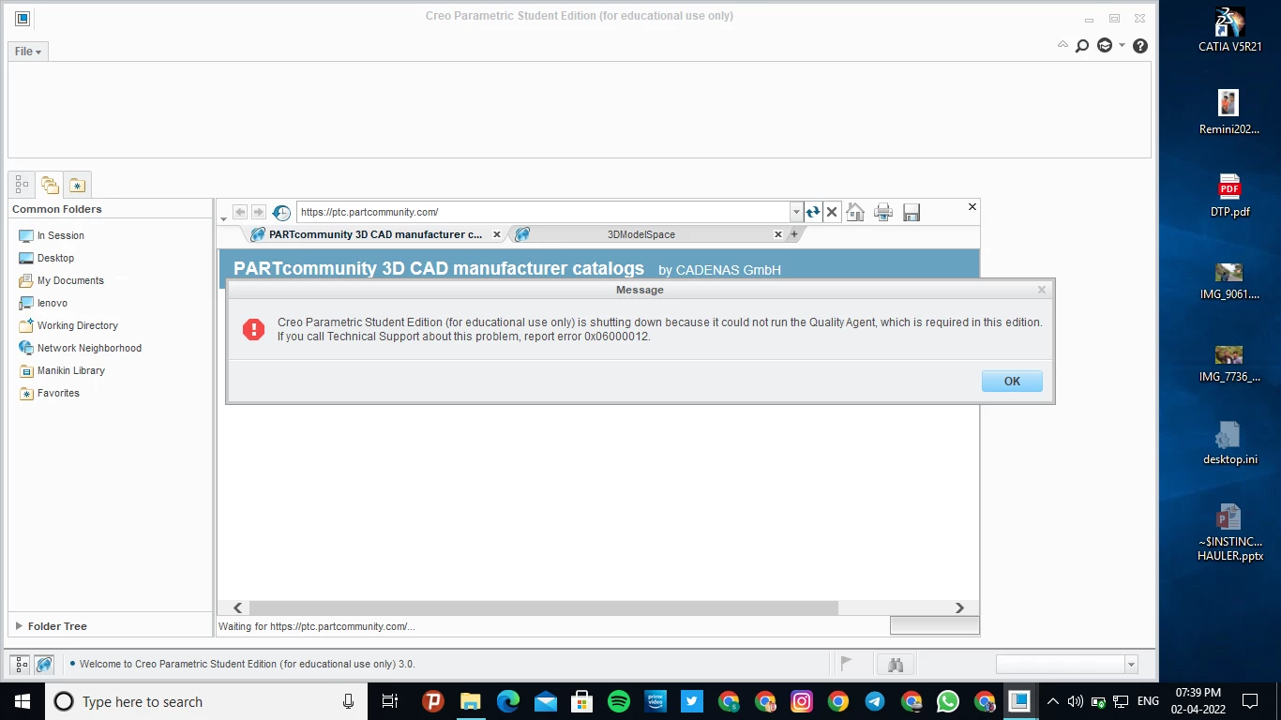Open the File menu
Screen dimensions: 1281x720
pyautogui.click(x=28, y=52)
